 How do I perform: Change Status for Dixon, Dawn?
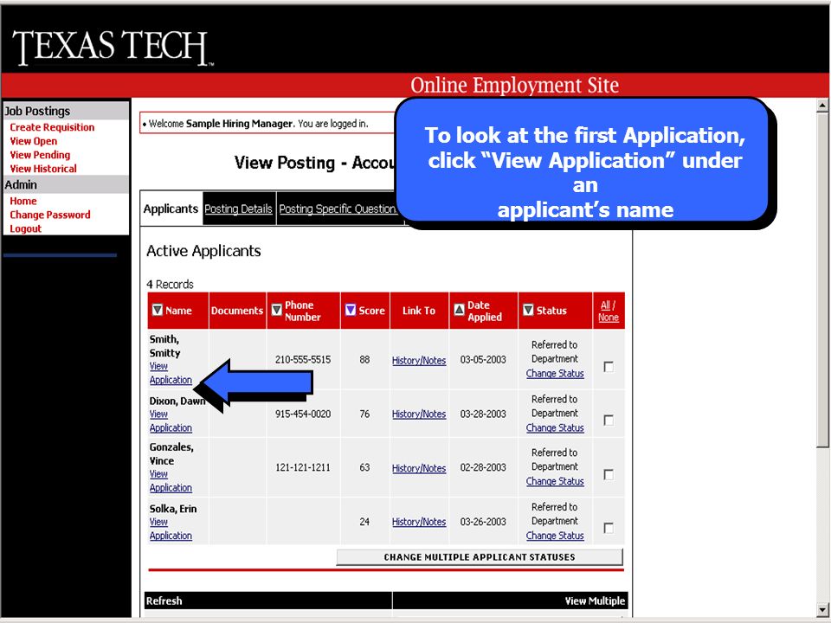click(555, 427)
